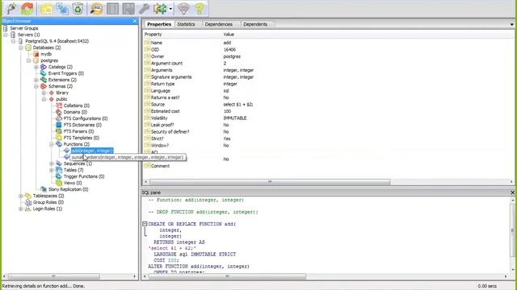Open properties of selected object toolbar icon
This screenshot has height=290, width=517.
pos(46,9)
